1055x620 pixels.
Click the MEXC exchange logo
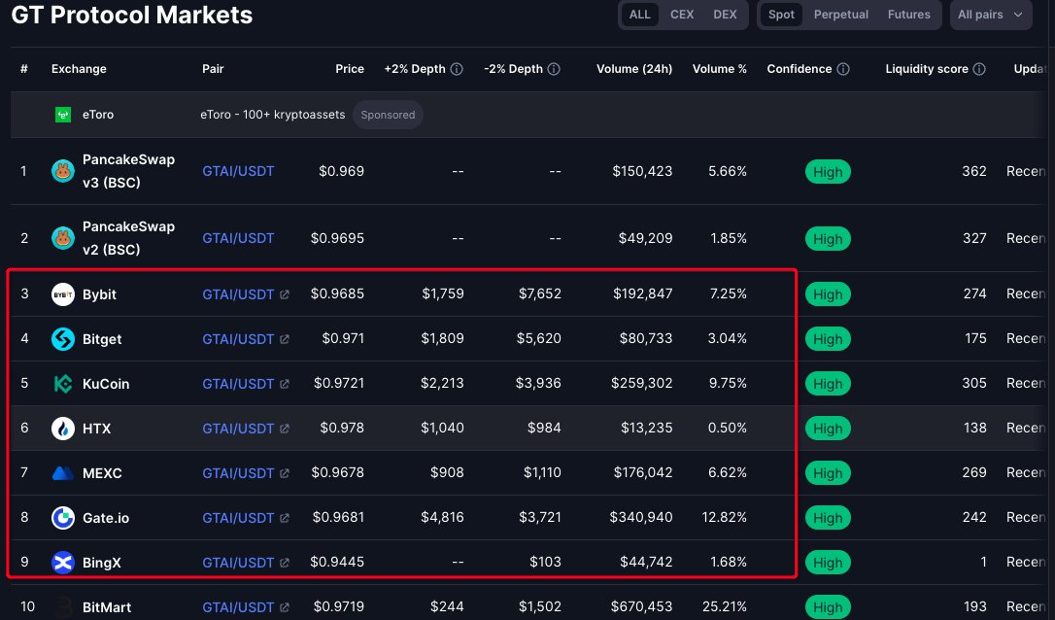pos(62,473)
